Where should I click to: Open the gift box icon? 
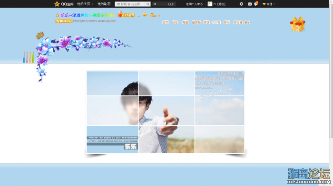pos(297,24)
